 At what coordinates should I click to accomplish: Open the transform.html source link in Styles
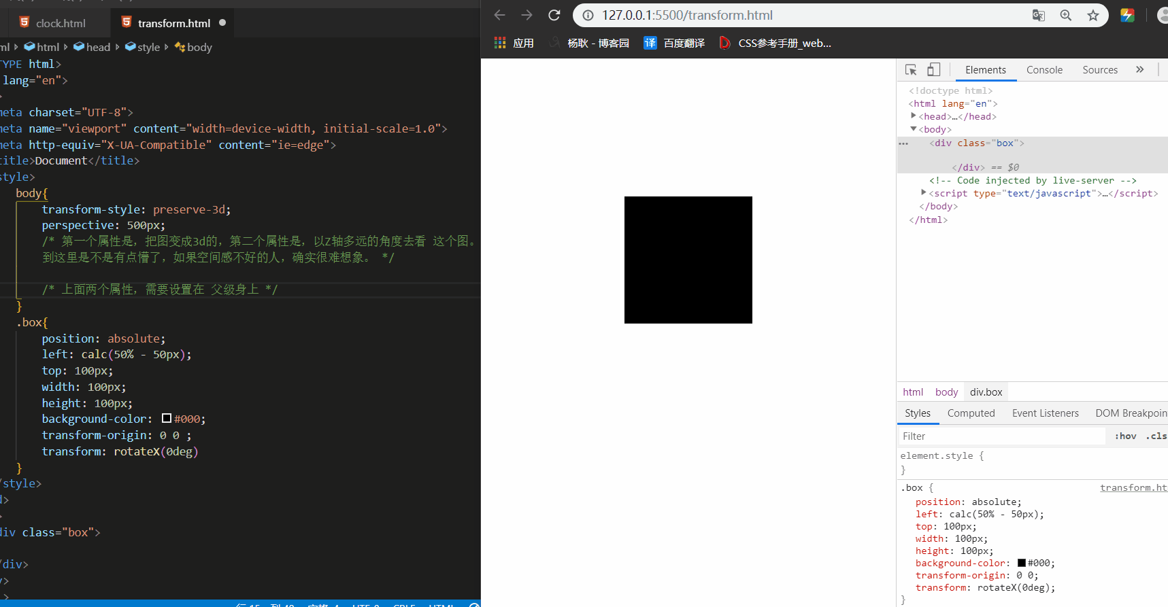(x=1133, y=487)
